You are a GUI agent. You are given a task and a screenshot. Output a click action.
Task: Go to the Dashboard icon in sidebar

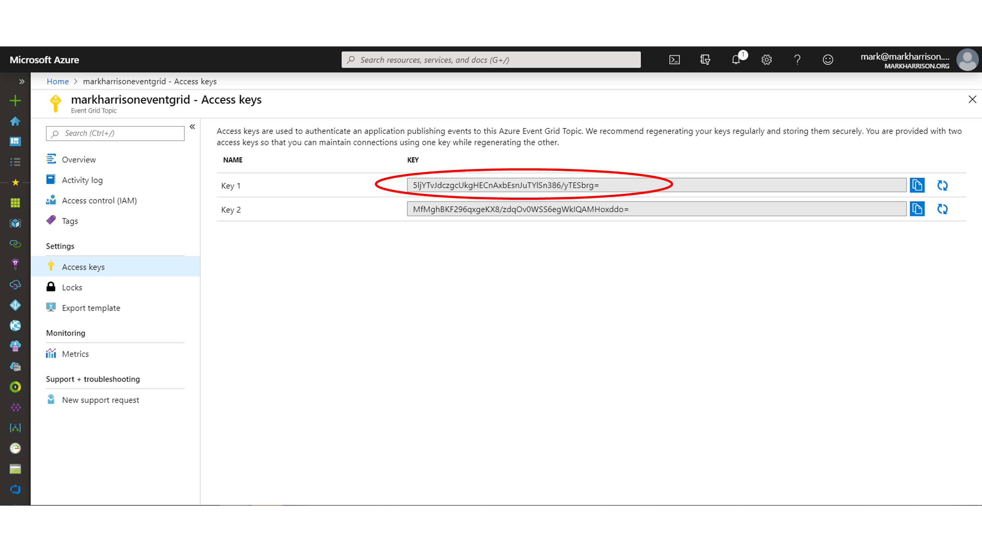click(15, 141)
